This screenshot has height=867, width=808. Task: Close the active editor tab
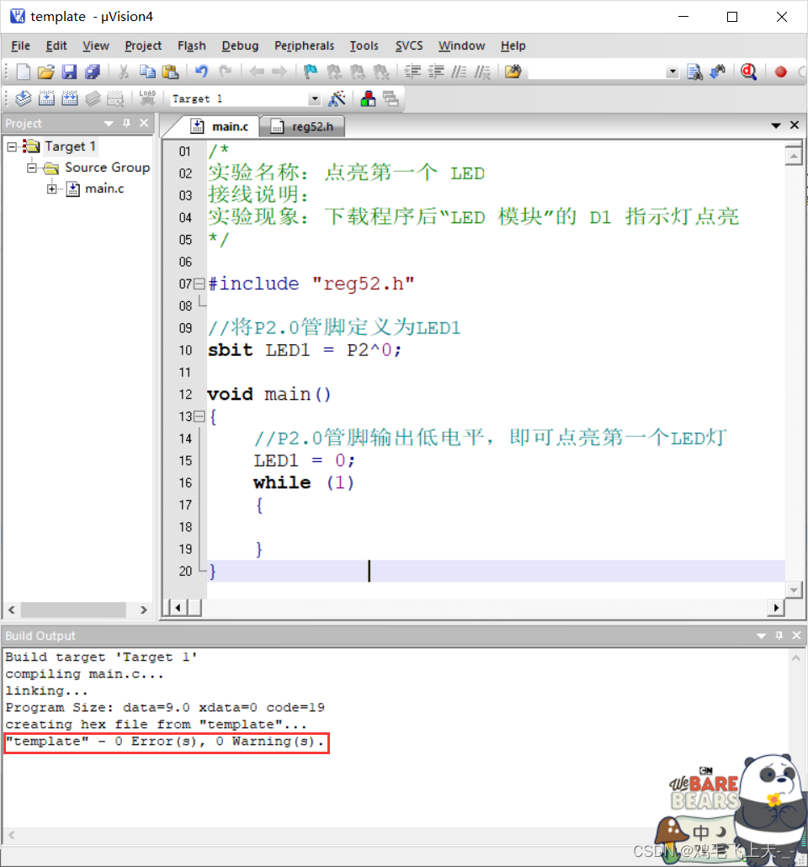pyautogui.click(x=795, y=125)
